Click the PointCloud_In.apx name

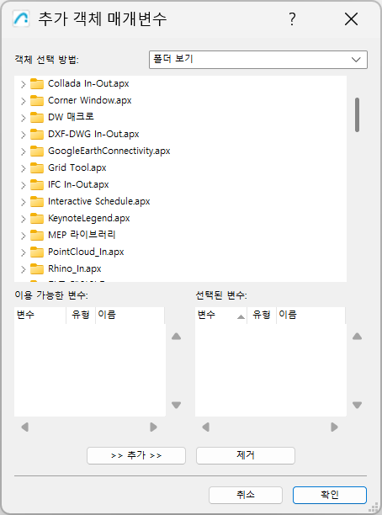pos(86,252)
